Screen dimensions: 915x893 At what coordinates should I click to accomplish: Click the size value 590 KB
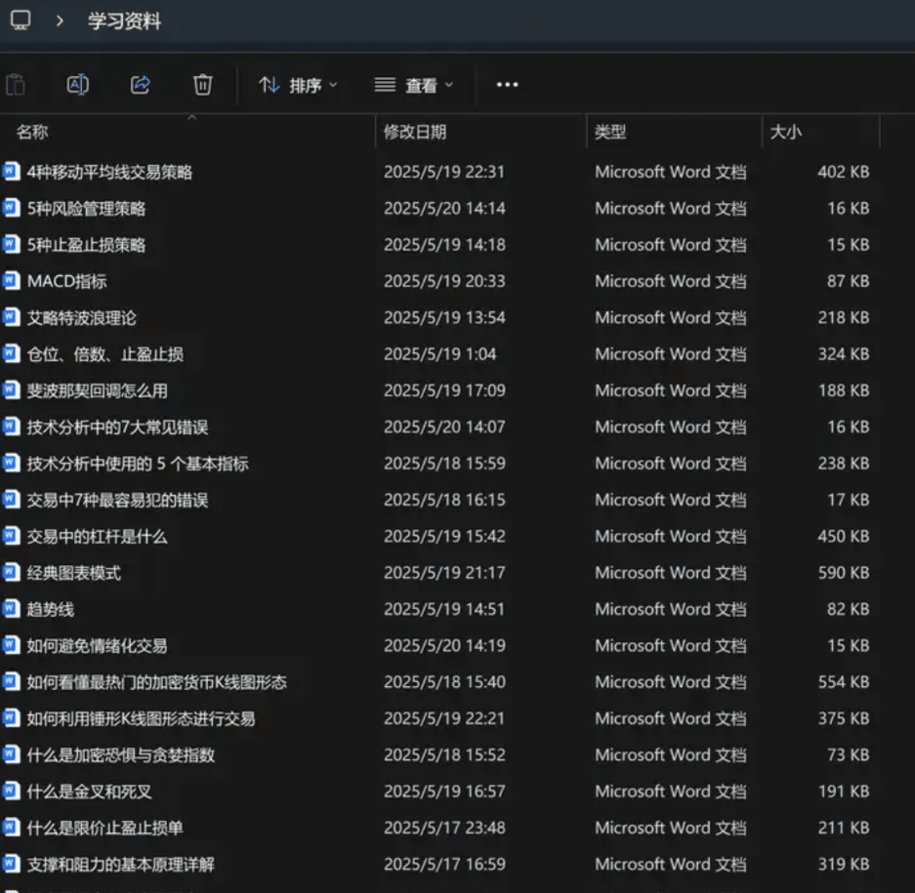click(843, 573)
